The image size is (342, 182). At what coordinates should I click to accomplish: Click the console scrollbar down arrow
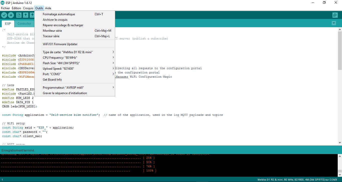pyautogui.click(x=340, y=175)
